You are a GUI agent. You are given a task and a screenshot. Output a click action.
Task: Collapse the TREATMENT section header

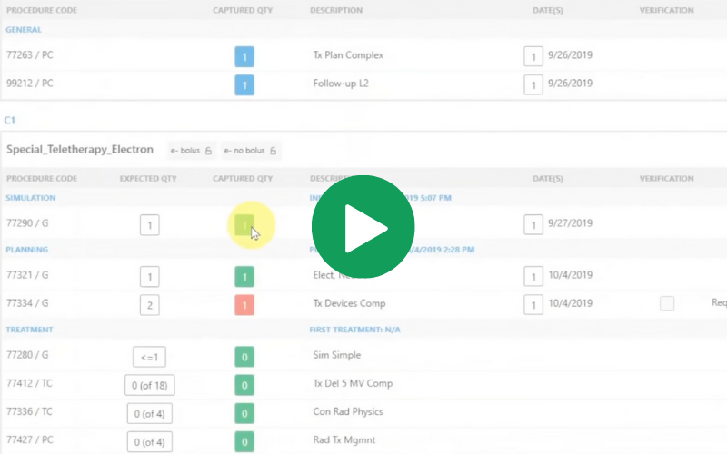pos(29,331)
